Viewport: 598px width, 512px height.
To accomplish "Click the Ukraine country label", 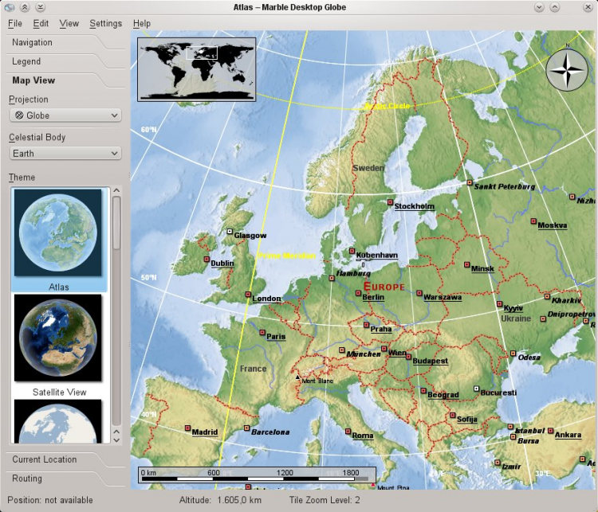I will click(516, 319).
